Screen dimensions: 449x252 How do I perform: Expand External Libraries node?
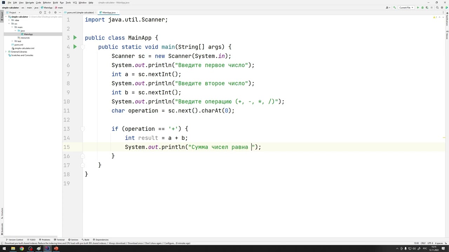[6, 51]
